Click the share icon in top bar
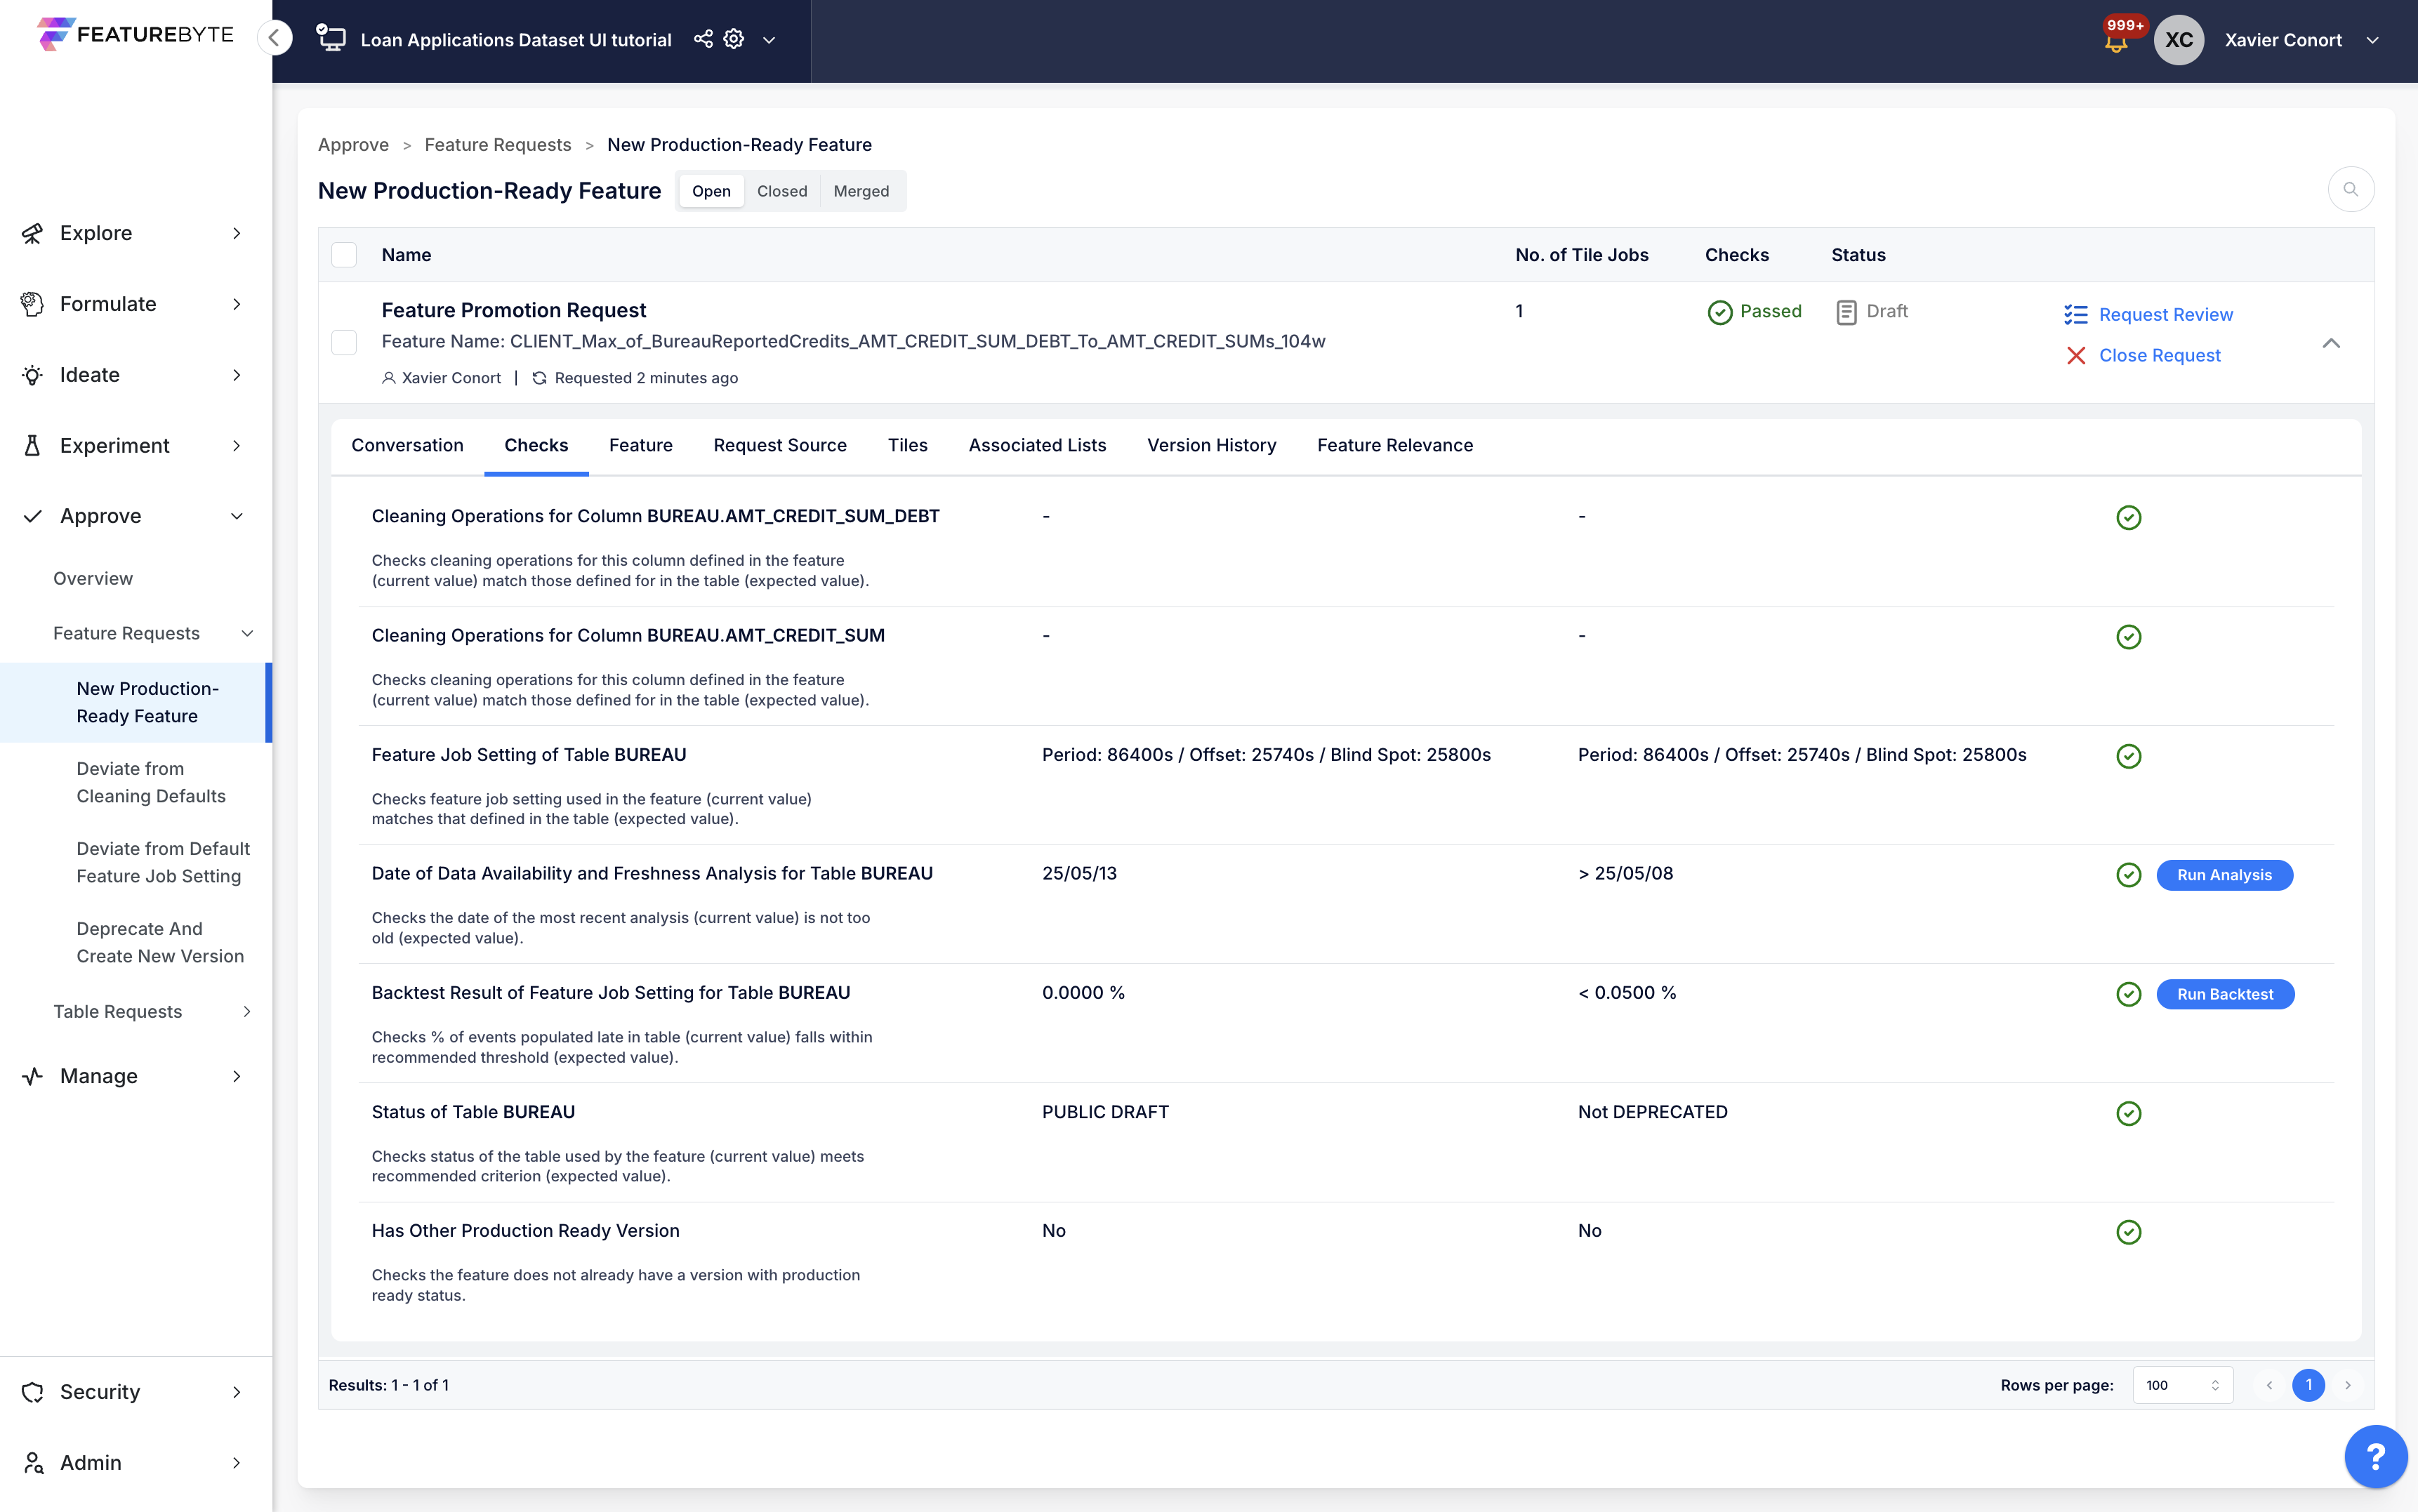The height and width of the screenshot is (1512, 2418). [703, 39]
